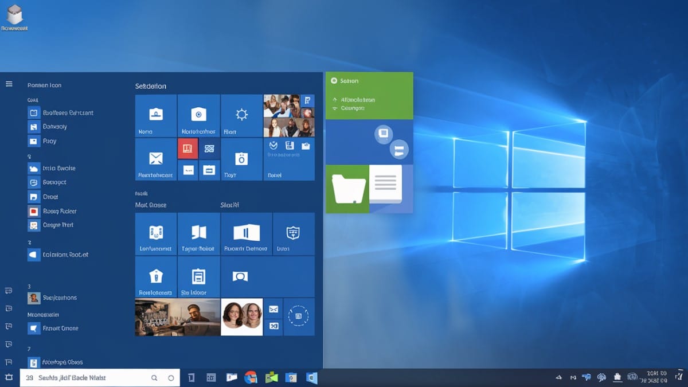Click the up arrow item in green panel
Viewport: 688px width, 387px height.
point(335,99)
